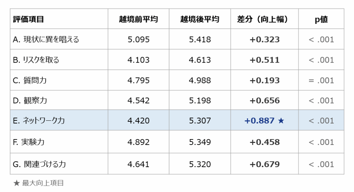Click the star icon beside +0.887
The height and width of the screenshot is (192, 354).
[281, 121]
